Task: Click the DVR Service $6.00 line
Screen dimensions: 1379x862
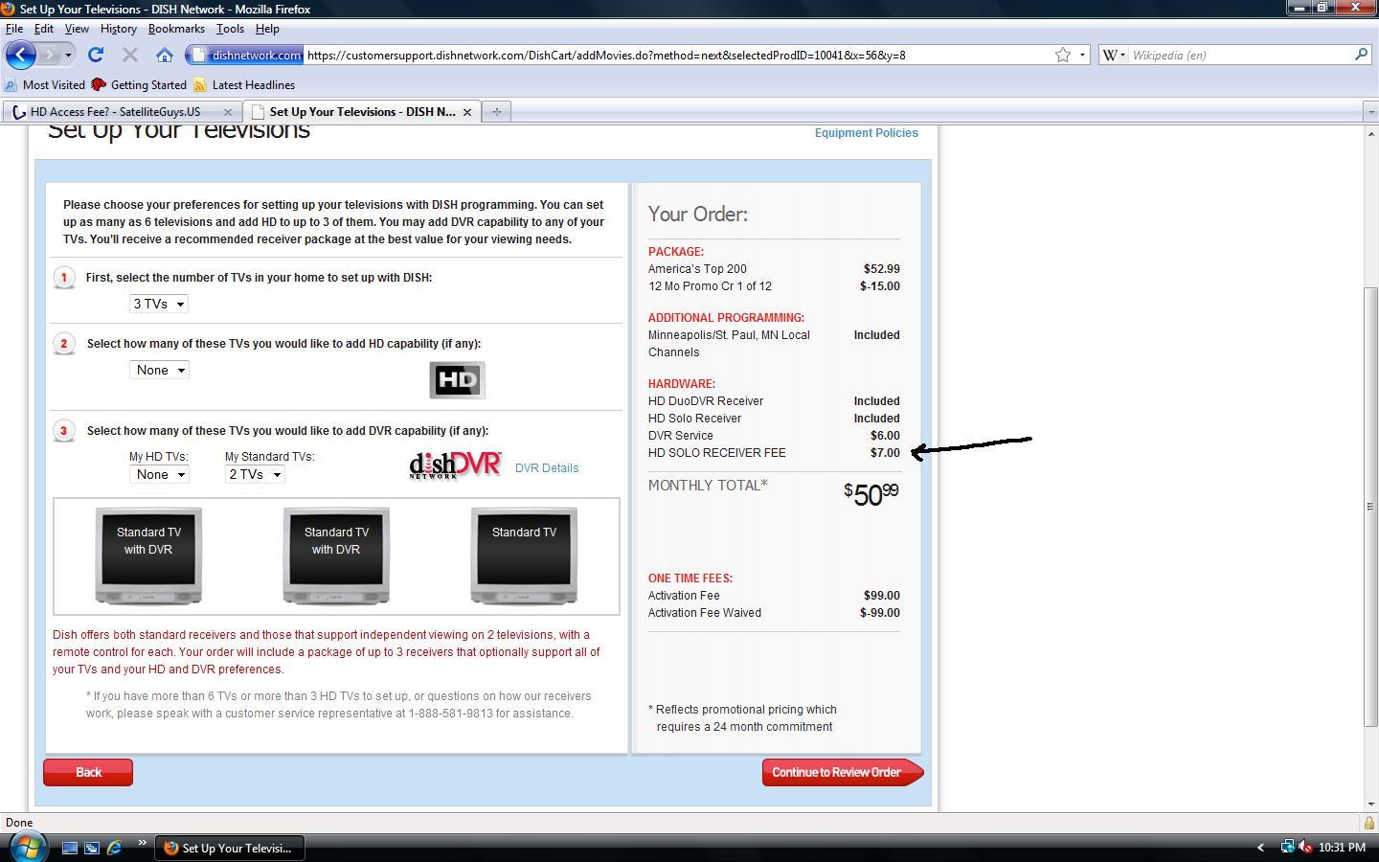Action: click(x=774, y=436)
